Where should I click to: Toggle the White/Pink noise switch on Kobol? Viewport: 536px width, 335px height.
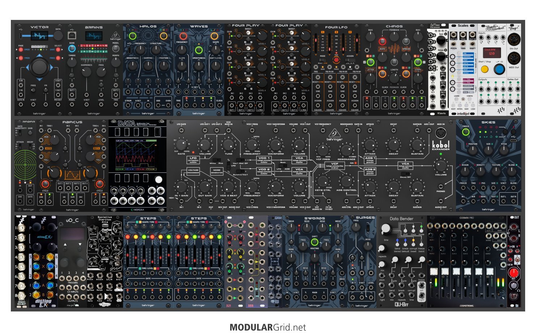point(216,159)
